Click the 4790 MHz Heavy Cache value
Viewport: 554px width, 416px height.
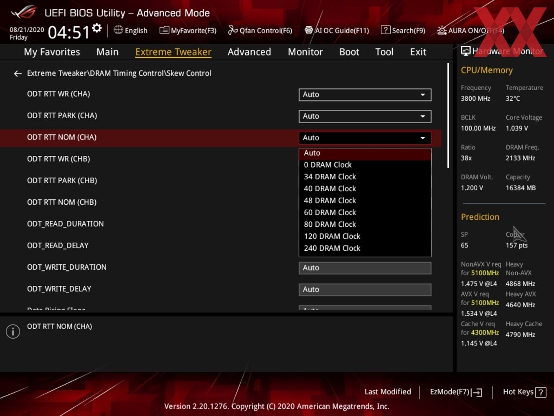tap(520, 335)
